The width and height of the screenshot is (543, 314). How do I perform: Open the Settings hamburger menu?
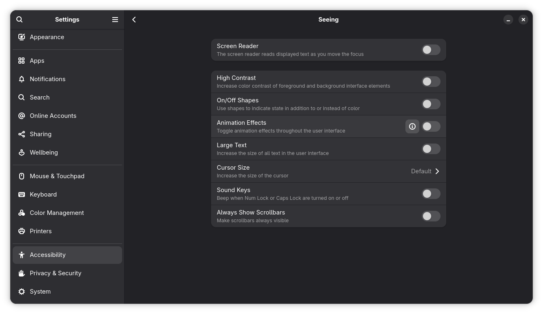pyautogui.click(x=115, y=20)
